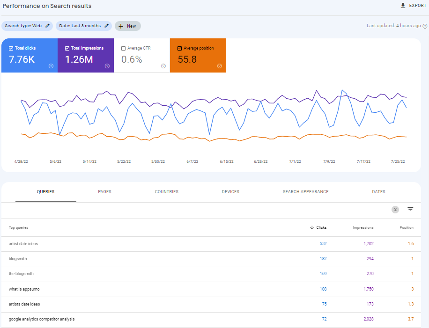Viewport: 429px width, 328px height.
Task: Switch to the Countries tab
Action: point(167,192)
